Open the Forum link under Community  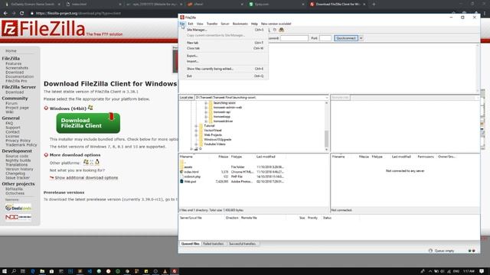coord(11,103)
